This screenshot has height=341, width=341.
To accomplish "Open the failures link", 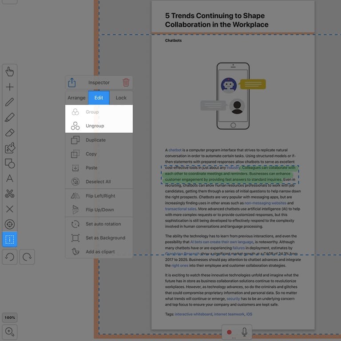I will click(238, 248).
